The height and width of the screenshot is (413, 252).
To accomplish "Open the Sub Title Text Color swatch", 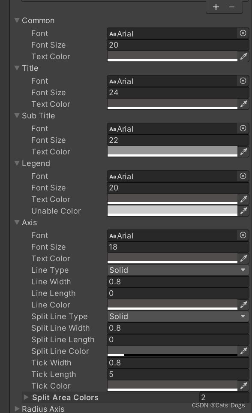I will coord(171,151).
